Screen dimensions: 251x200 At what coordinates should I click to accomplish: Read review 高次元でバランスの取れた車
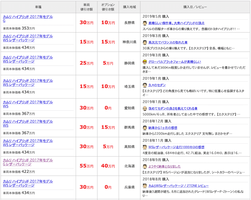(x=168, y=43)
